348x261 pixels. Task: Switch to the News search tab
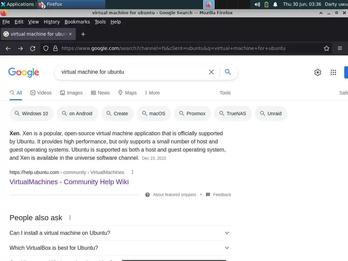(100, 93)
